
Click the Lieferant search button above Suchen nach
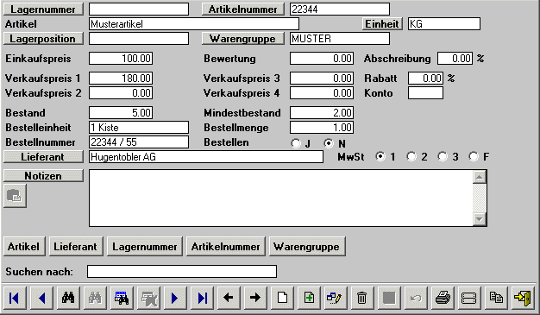point(76,247)
